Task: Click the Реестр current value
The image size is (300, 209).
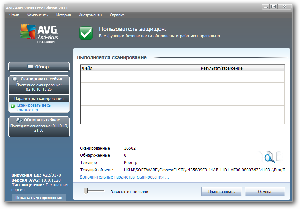Action: point(130,163)
